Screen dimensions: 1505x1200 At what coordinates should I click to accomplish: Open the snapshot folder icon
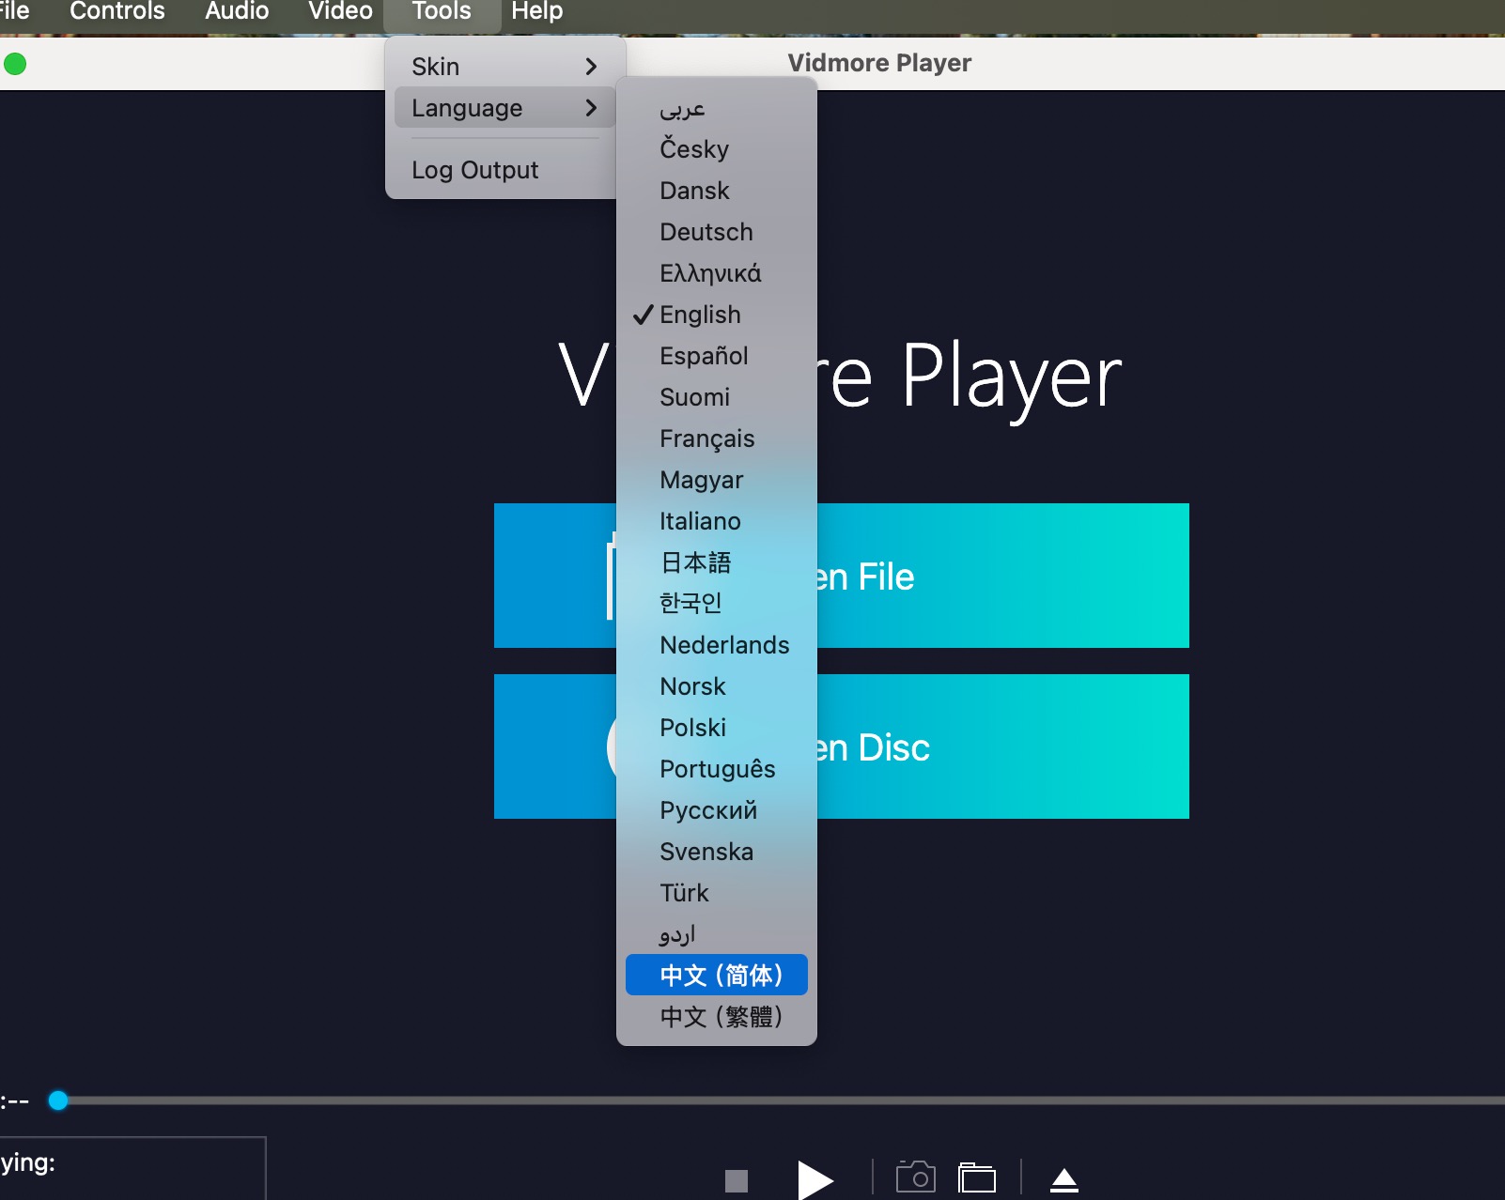click(x=977, y=1177)
